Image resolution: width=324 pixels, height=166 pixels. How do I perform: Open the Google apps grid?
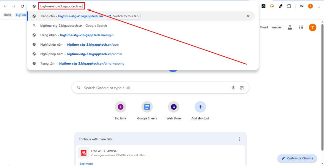coord(301,27)
